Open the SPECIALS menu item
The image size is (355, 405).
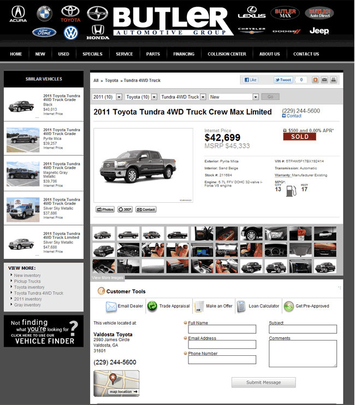[x=92, y=54]
